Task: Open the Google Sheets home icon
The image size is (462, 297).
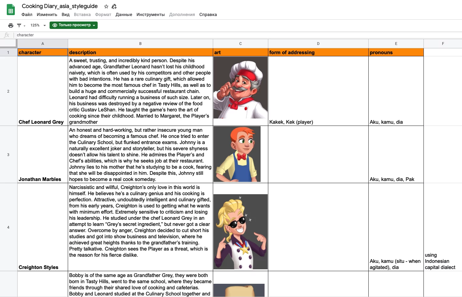Action: pyautogui.click(x=11, y=10)
